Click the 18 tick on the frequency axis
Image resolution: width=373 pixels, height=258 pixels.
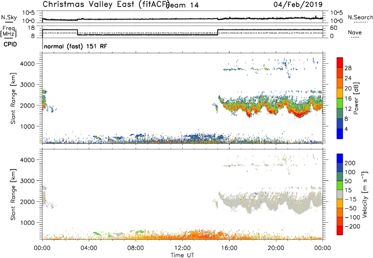(x=31, y=28)
